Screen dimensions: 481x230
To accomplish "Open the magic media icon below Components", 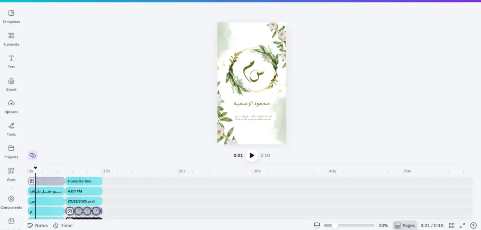I will (12, 221).
